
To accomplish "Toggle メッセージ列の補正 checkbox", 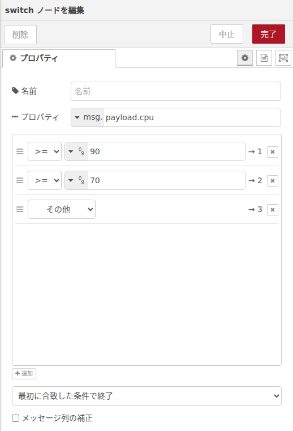I will (16, 418).
